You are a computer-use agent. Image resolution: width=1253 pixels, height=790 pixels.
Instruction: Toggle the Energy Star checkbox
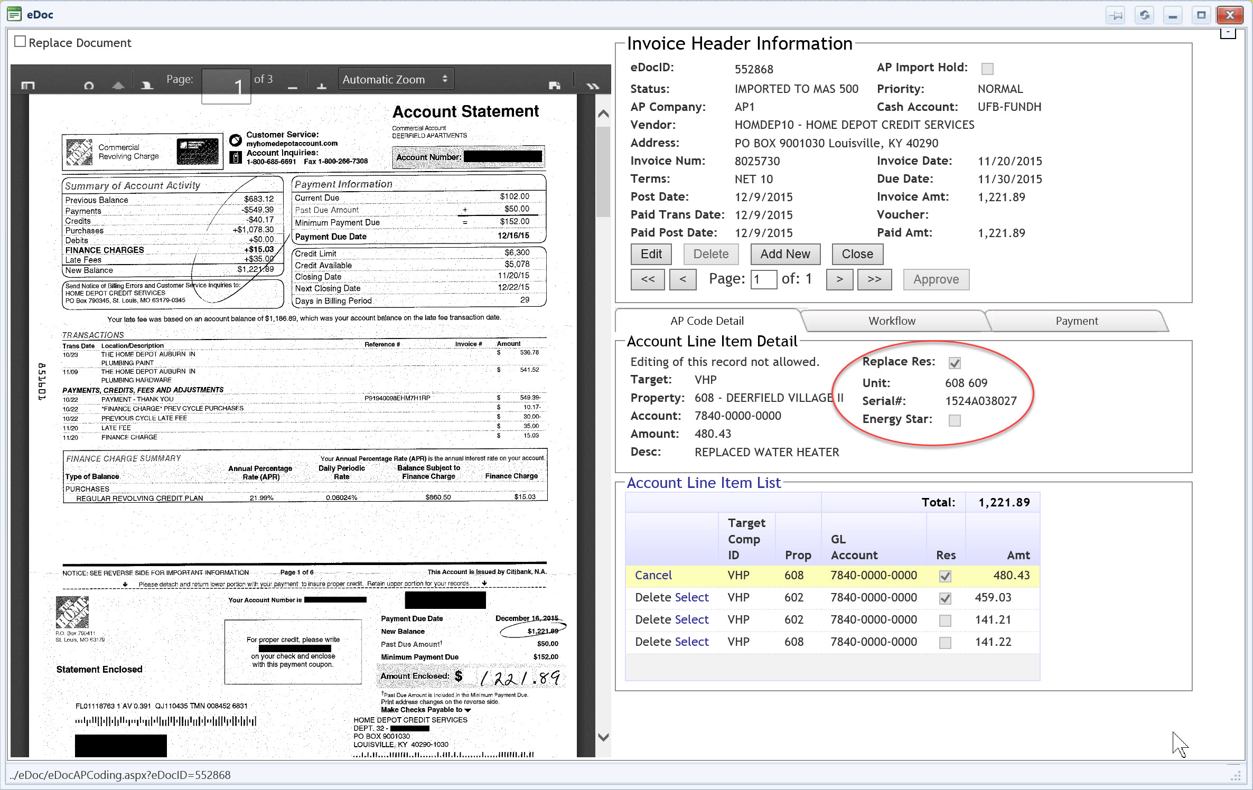954,420
